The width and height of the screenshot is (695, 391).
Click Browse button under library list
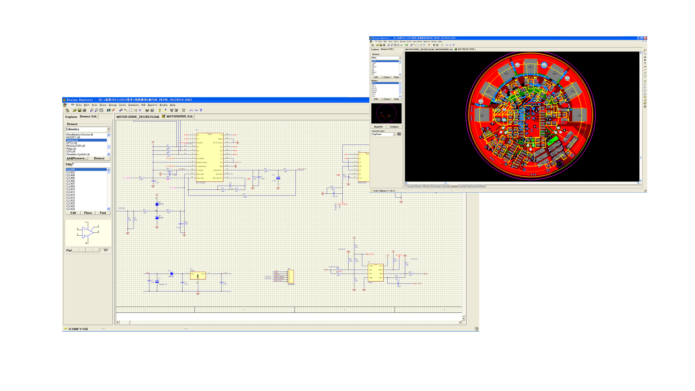point(99,159)
